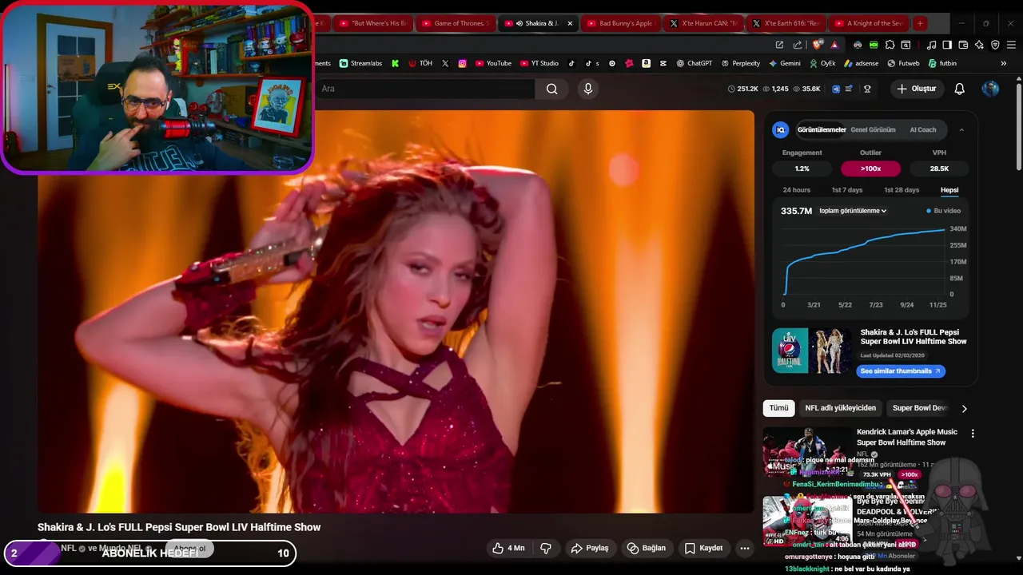Open Kendrick Lamar halftime show thumbnail
This screenshot has width=1023, height=575.
[x=808, y=452]
